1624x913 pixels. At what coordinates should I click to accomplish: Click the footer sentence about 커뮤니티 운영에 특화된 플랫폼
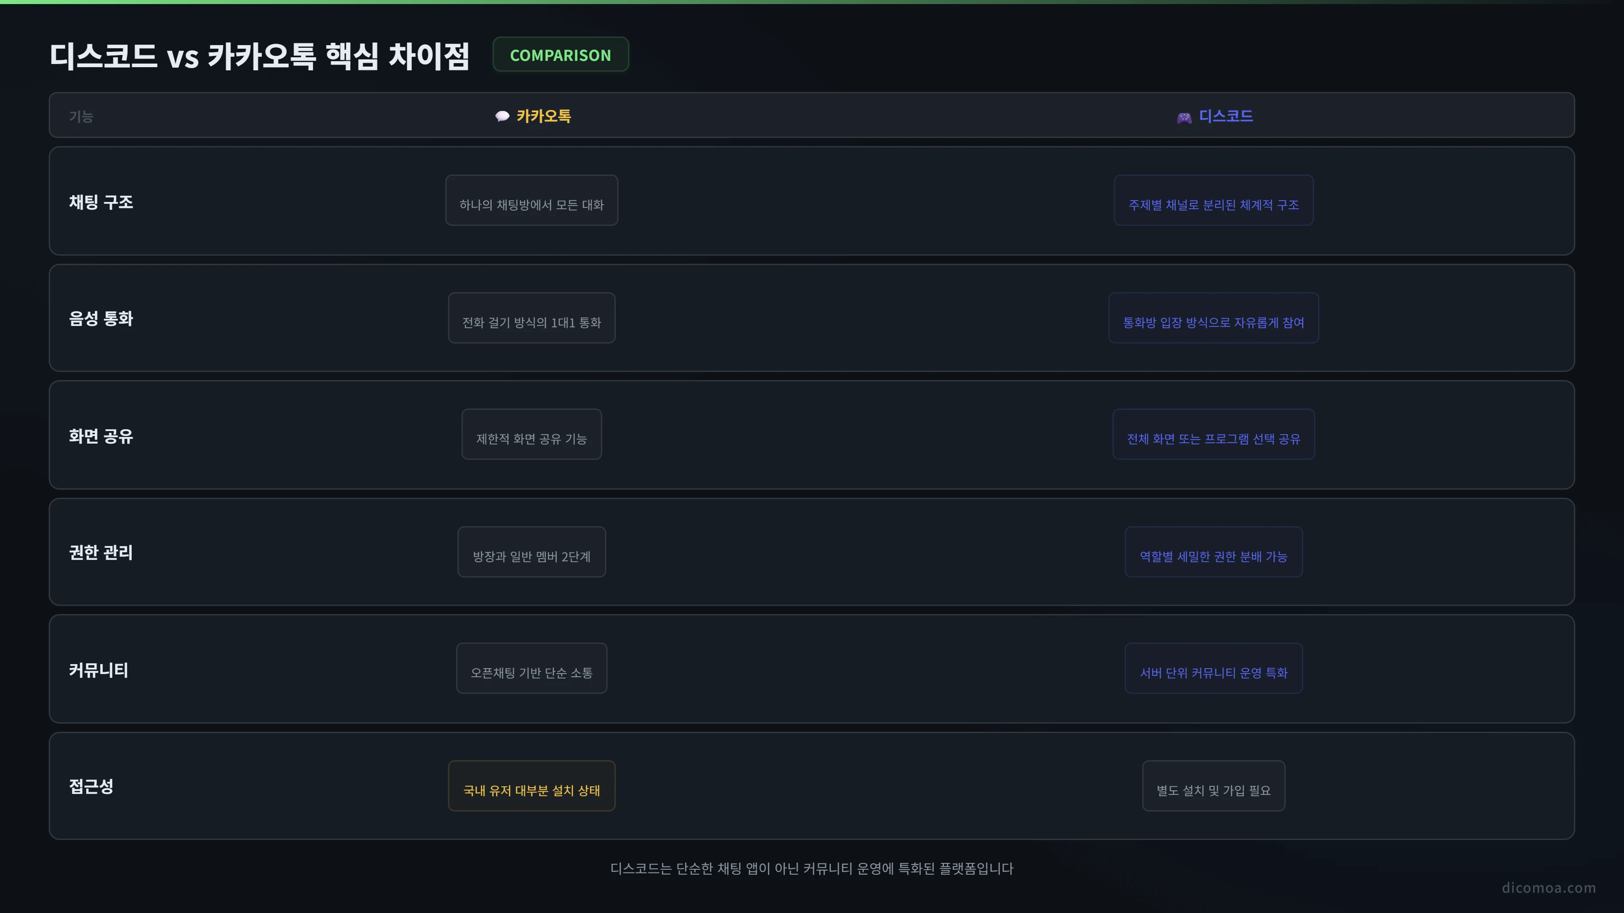click(x=812, y=868)
